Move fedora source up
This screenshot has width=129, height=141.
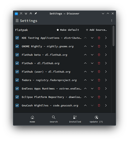[x=85, y=80]
